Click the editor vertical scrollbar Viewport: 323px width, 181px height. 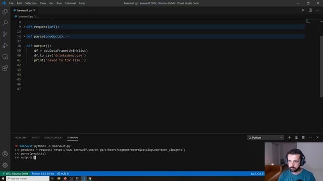[x=321, y=66]
